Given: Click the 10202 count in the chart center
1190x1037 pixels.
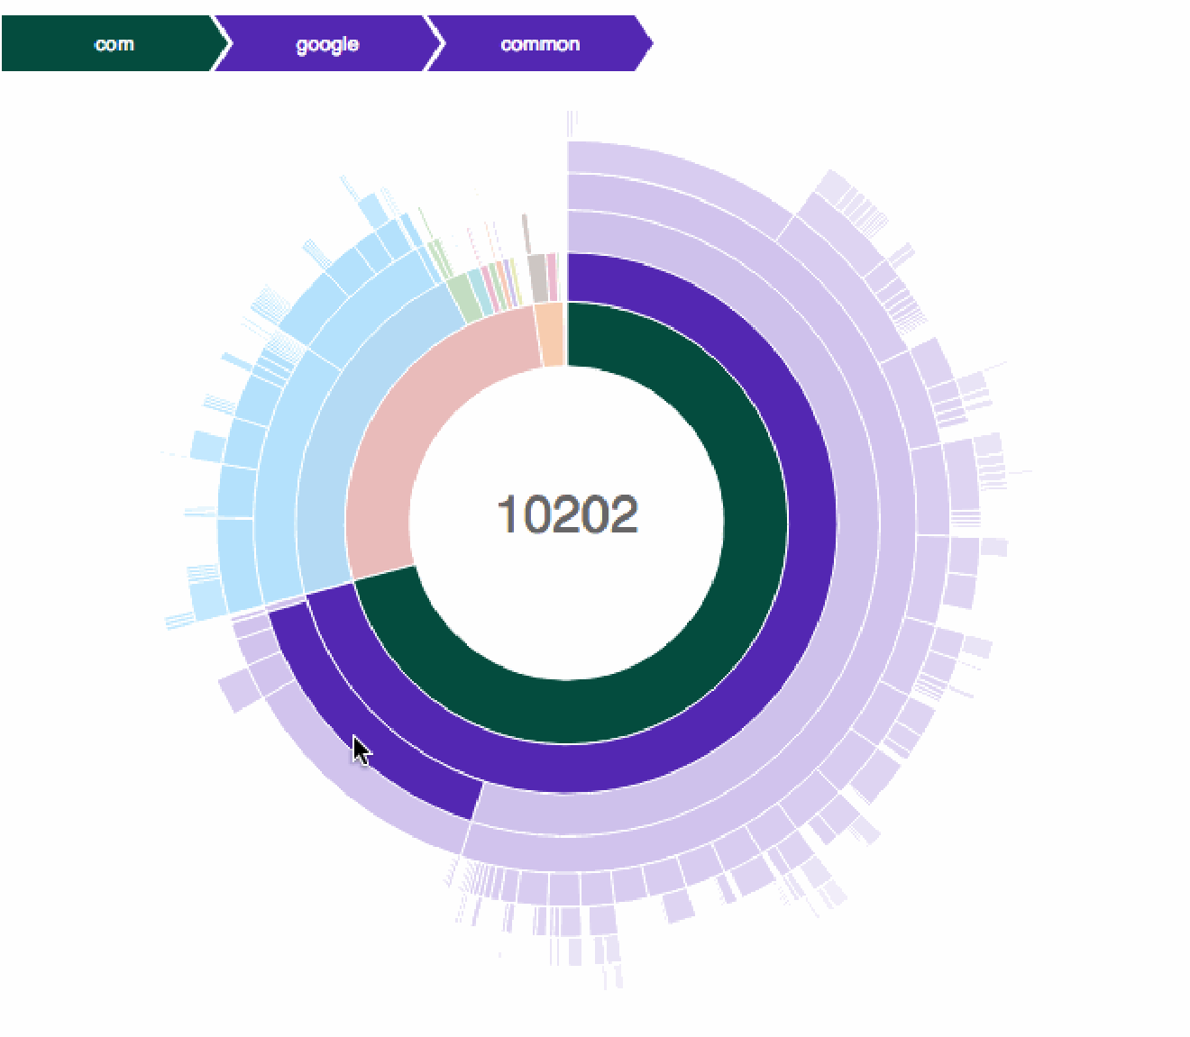Looking at the screenshot, I should point(567,514).
